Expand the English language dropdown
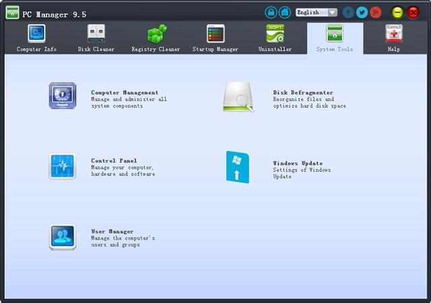Viewport: 431px width, 303px height. pos(332,12)
